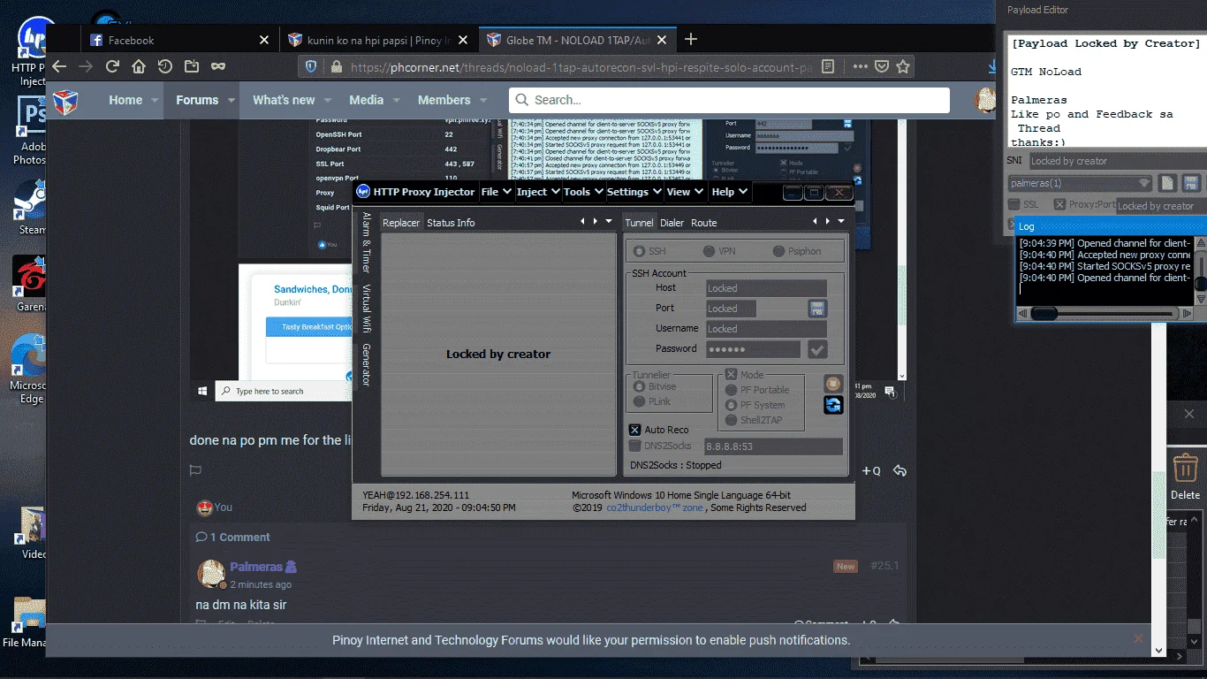The image size is (1207, 679).
Task: Click the Log panel horizontal scrollbar thumb
Action: click(x=1044, y=313)
